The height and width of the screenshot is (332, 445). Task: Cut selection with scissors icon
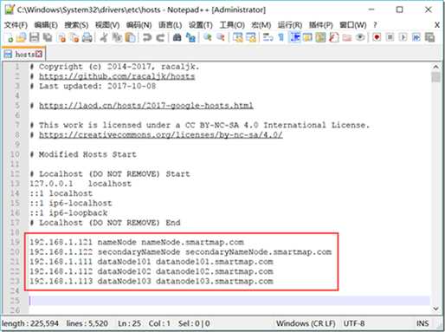point(104,37)
